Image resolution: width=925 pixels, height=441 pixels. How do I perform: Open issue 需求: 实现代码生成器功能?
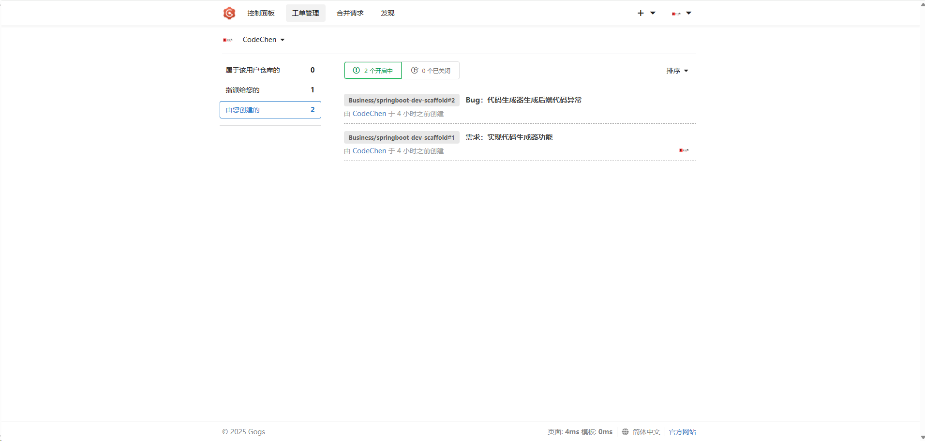tap(509, 137)
